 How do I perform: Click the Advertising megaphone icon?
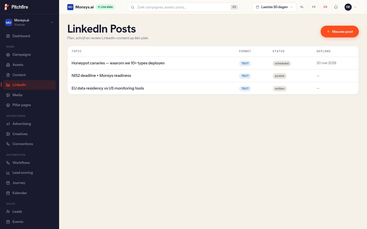8,124
